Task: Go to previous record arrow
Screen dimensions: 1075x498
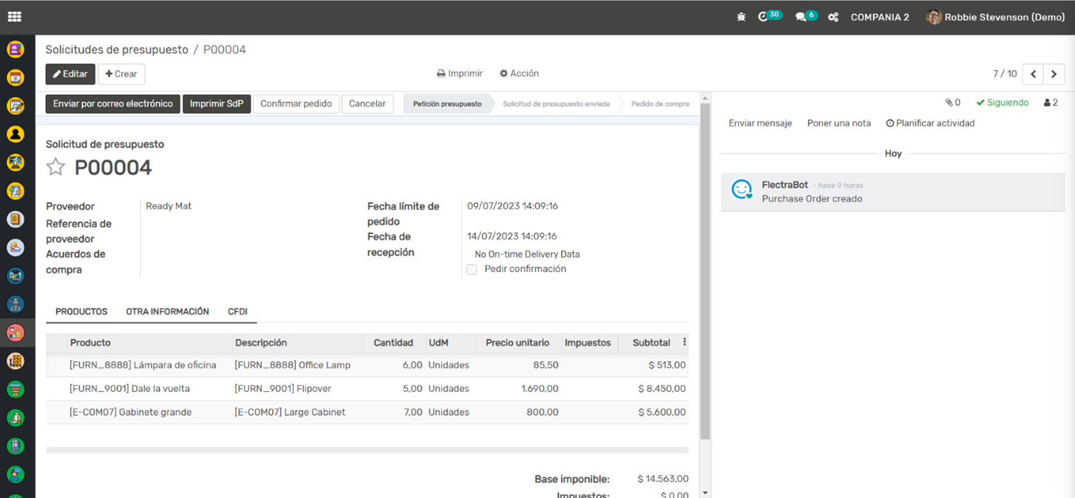Action: [1033, 74]
